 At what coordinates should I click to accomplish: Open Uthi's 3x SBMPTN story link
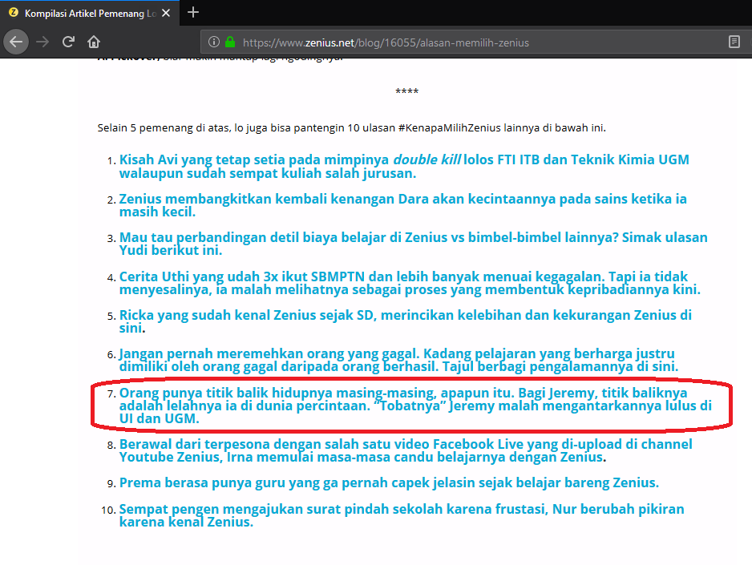[410, 283]
